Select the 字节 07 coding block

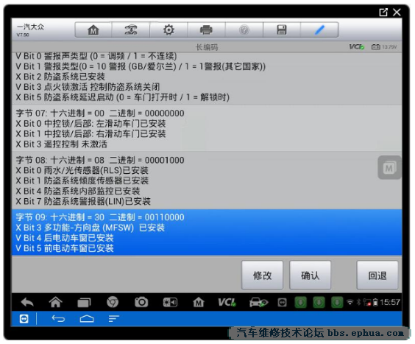[x=207, y=128]
